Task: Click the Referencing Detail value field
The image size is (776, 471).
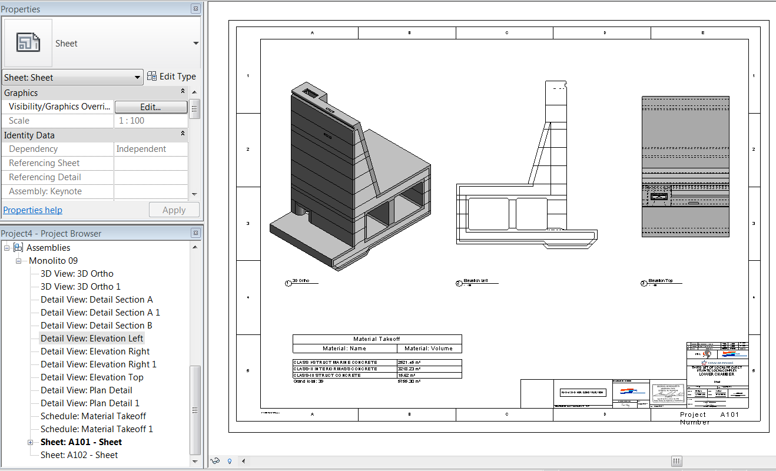Action: 151,177
